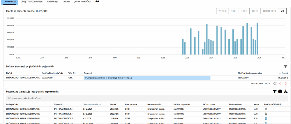Viewport: 291px width, 124px height.
Task: Download the transactions list
Action: pyautogui.click(x=286, y=91)
